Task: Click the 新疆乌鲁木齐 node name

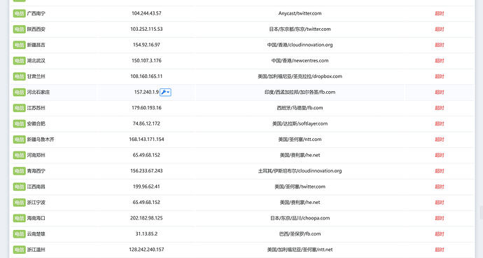Action: tap(41, 140)
